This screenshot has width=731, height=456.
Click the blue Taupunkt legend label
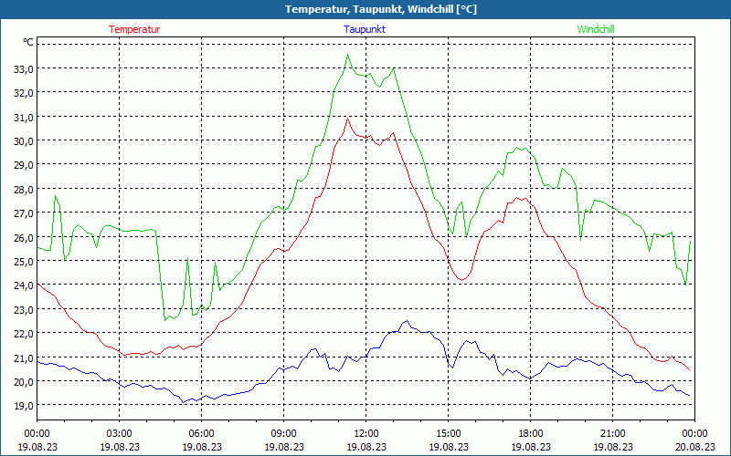coord(365,29)
